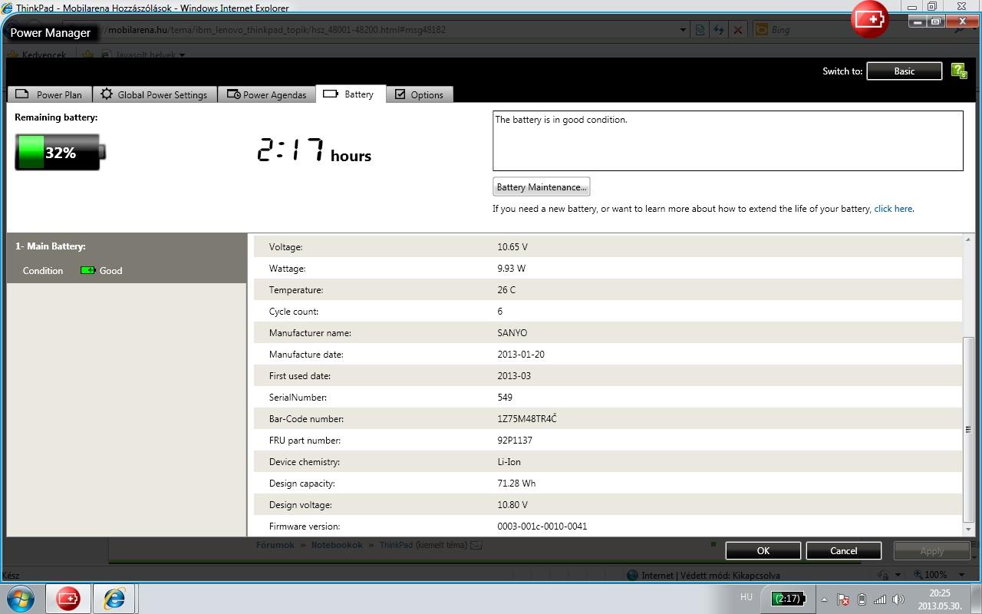
Task: Show hidden tray icons arrow
Action: (824, 599)
